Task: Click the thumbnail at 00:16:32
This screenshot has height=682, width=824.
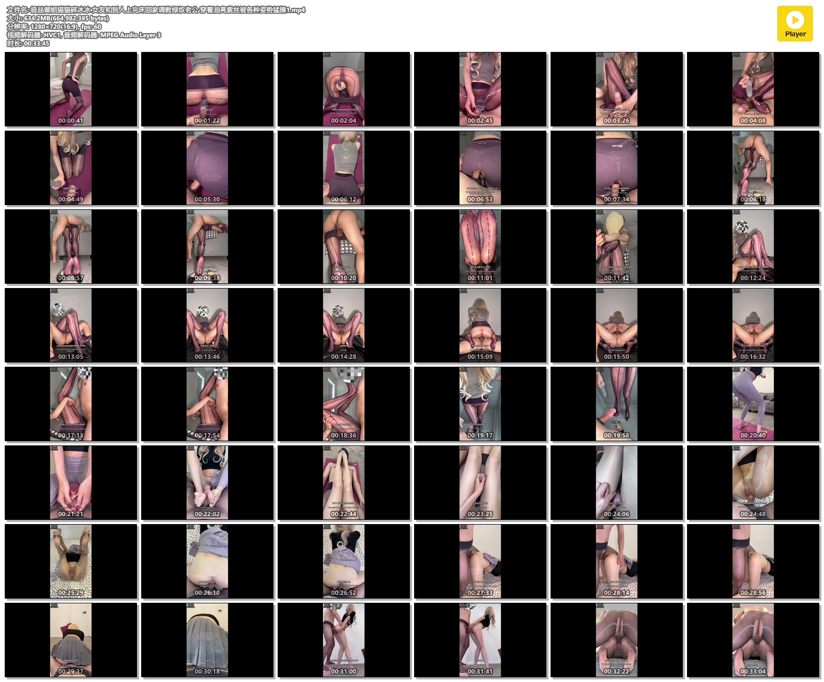Action: point(753,325)
